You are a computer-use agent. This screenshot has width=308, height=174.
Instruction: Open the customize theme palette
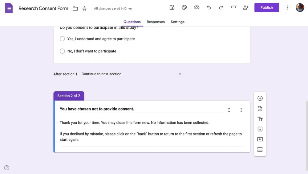(184, 8)
